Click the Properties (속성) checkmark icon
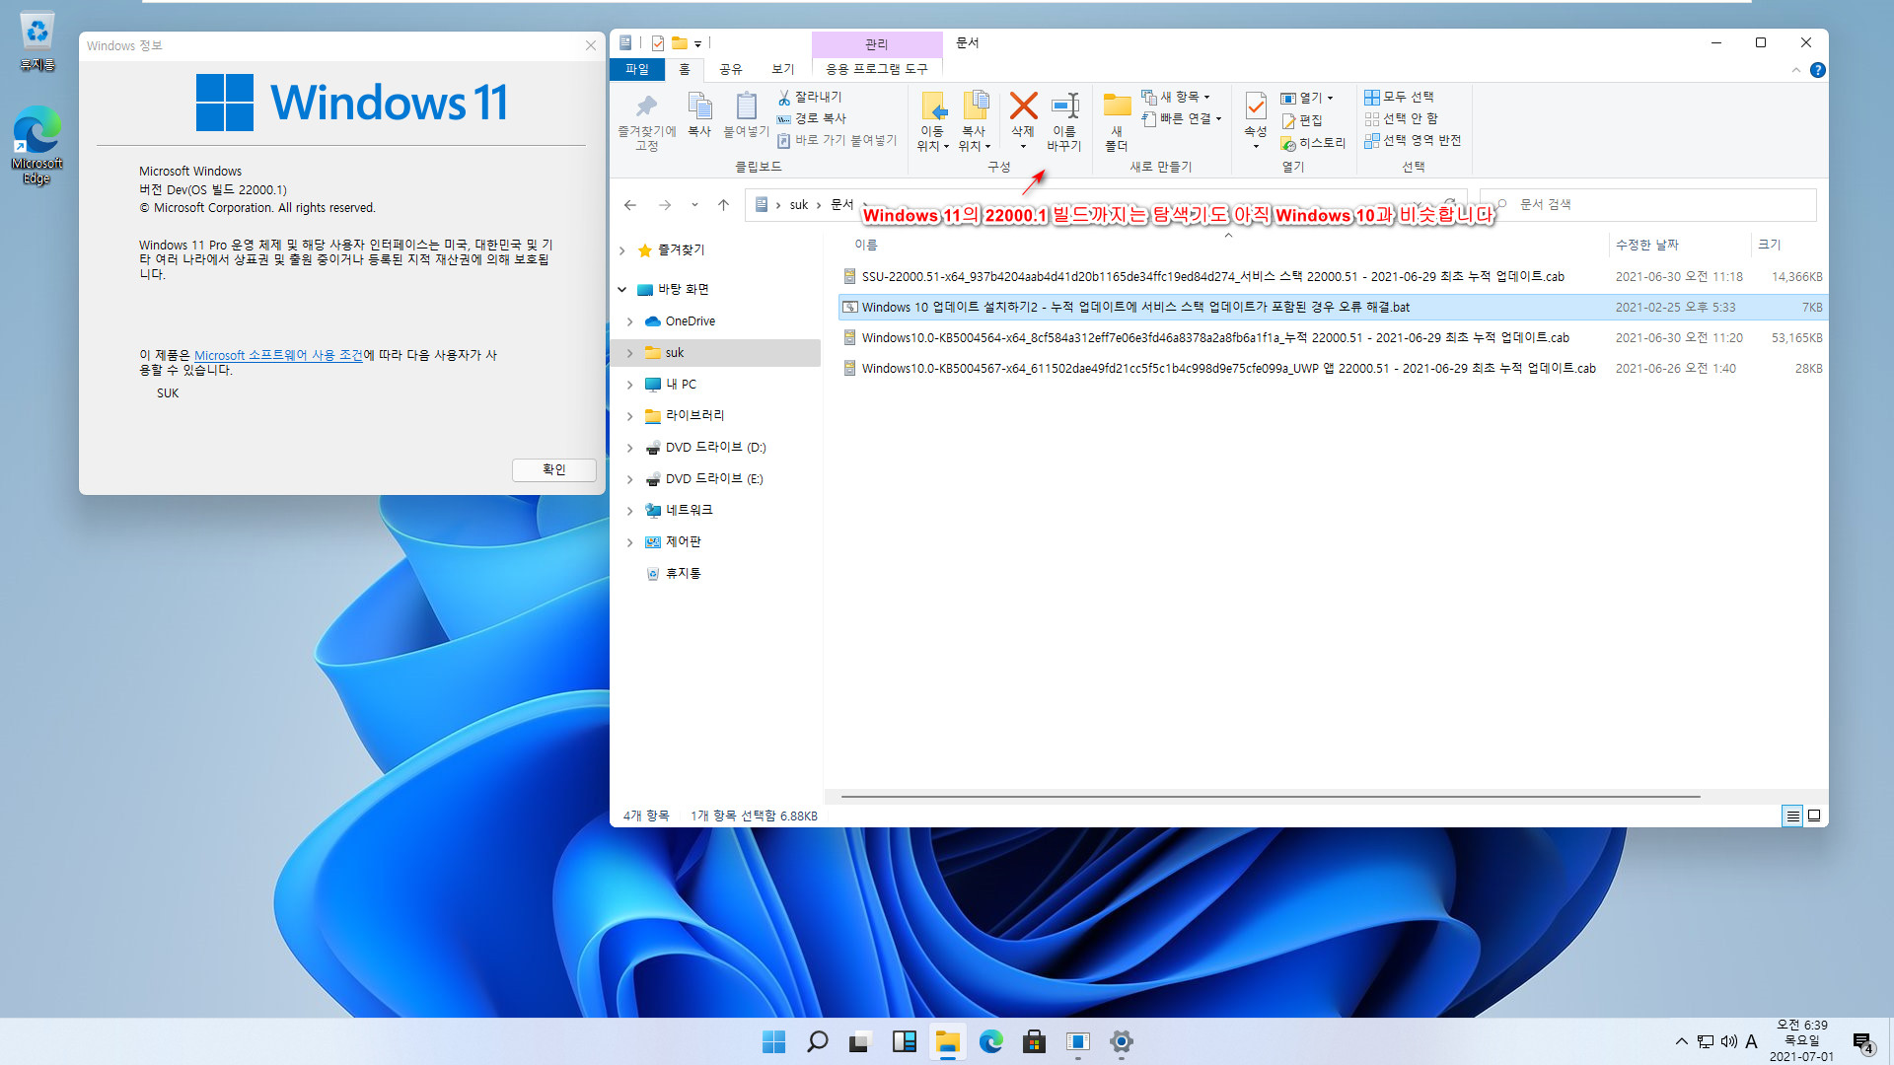The image size is (1894, 1065). [1255, 106]
